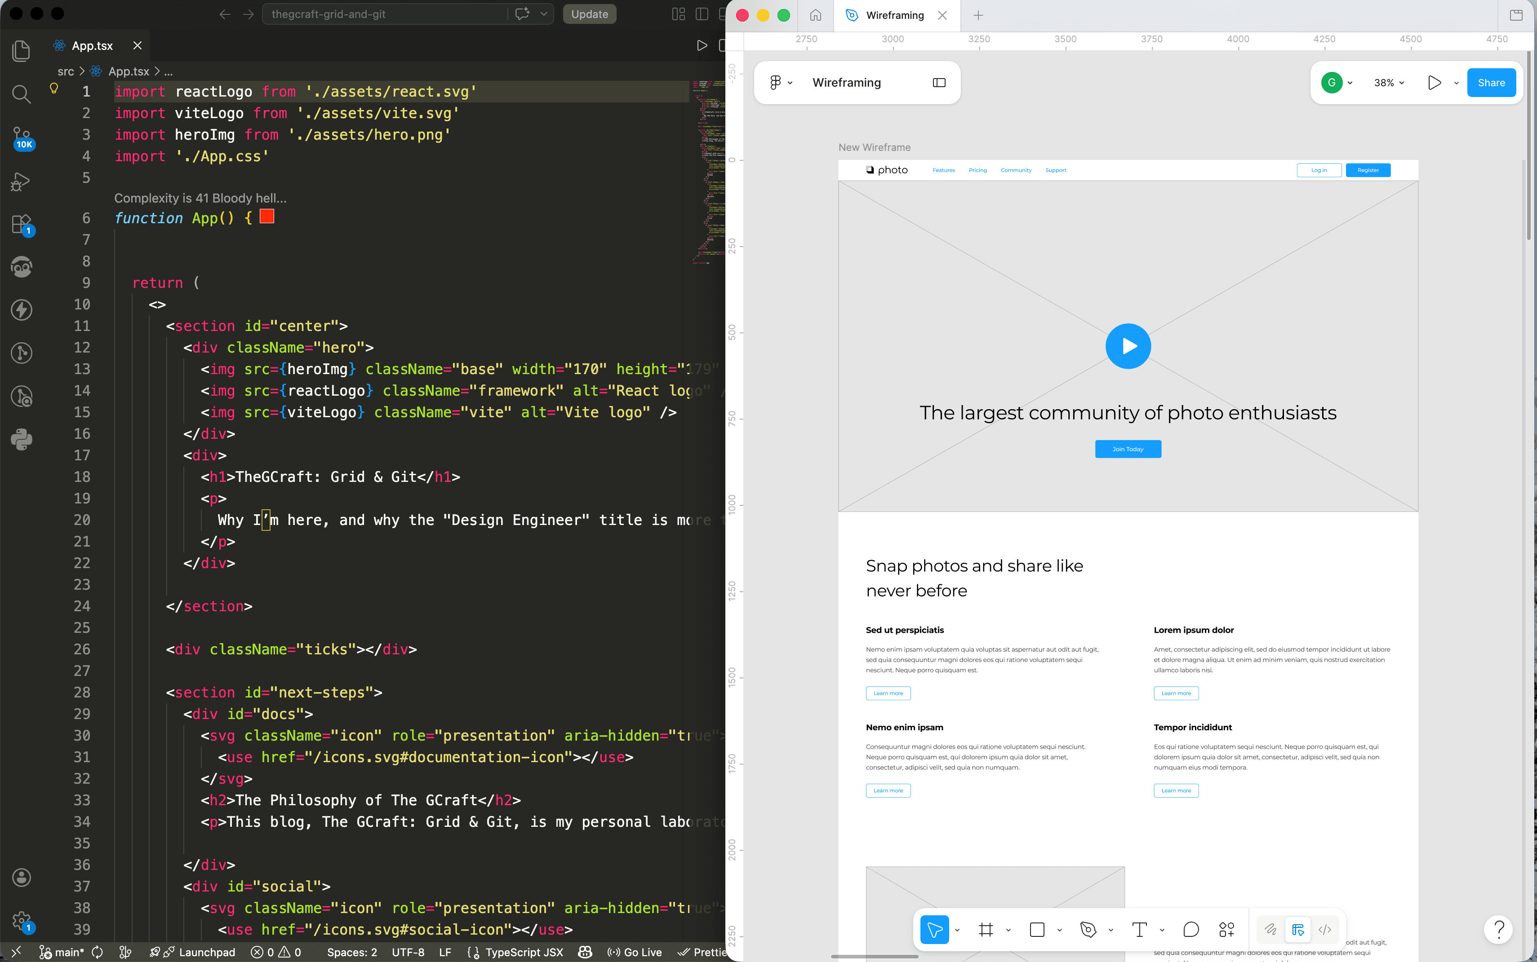Viewport: 1537px width, 962px height.
Task: Click red color swatch on line 6
Action: (x=267, y=217)
